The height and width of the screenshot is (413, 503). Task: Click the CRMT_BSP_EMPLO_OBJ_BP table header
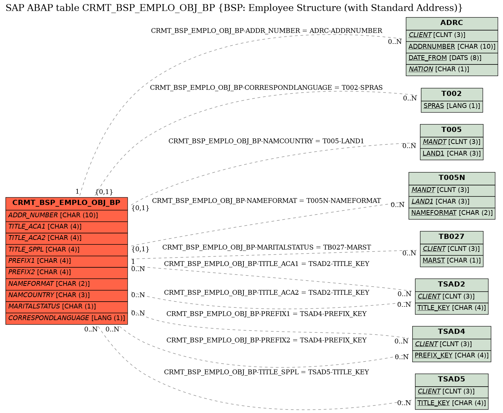pos(67,203)
